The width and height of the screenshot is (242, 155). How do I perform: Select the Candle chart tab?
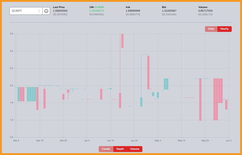click(106, 149)
